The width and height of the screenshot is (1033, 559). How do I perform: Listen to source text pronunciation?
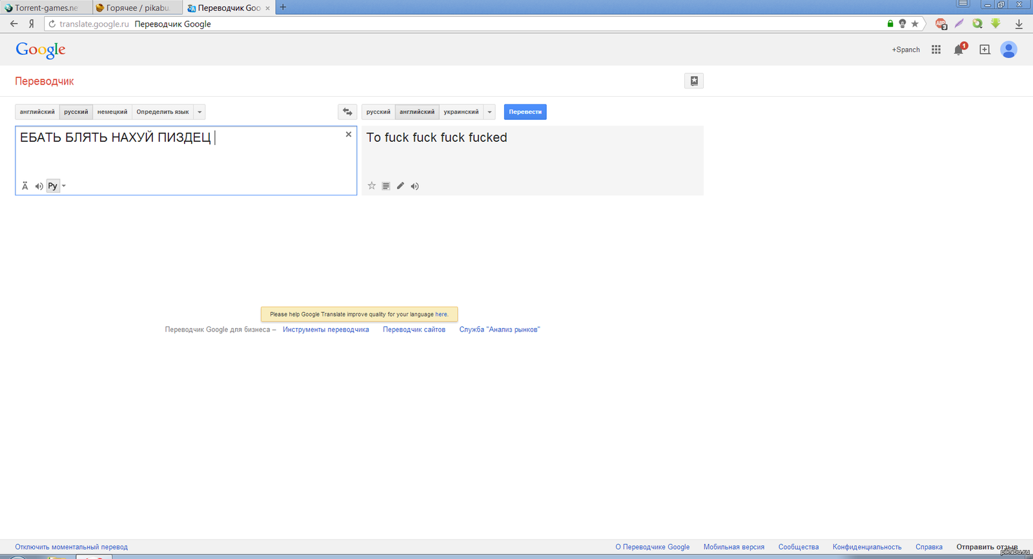[x=39, y=186]
